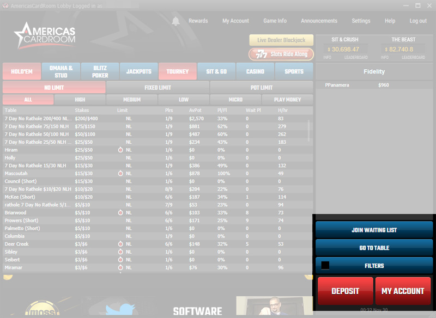The width and height of the screenshot is (436, 318).
Task: Select the POT LIMIT tab
Action: [262, 88]
